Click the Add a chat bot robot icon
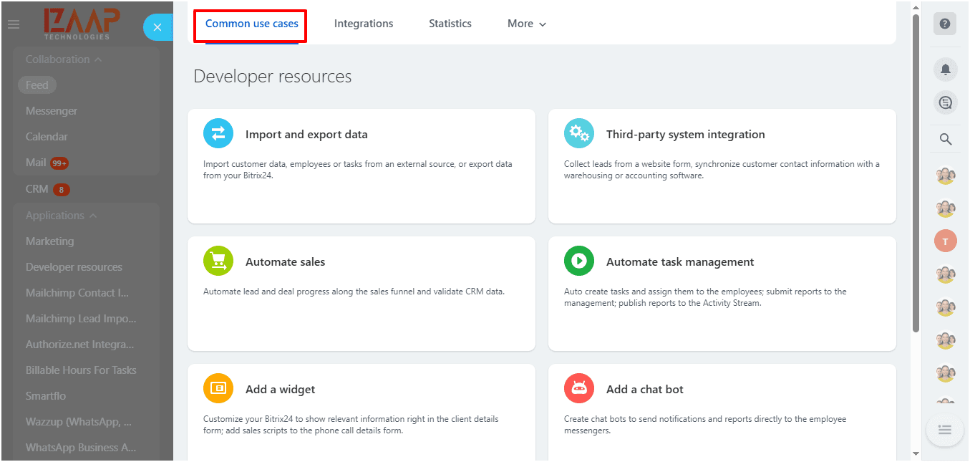970x462 pixels. click(578, 388)
